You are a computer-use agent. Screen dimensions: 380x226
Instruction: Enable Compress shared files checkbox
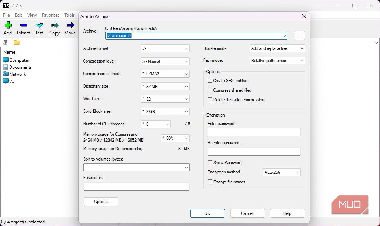(x=210, y=90)
